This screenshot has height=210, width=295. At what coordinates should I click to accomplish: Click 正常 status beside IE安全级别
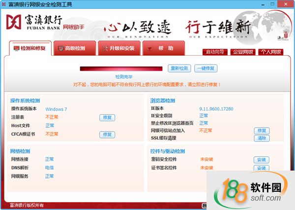(204, 116)
